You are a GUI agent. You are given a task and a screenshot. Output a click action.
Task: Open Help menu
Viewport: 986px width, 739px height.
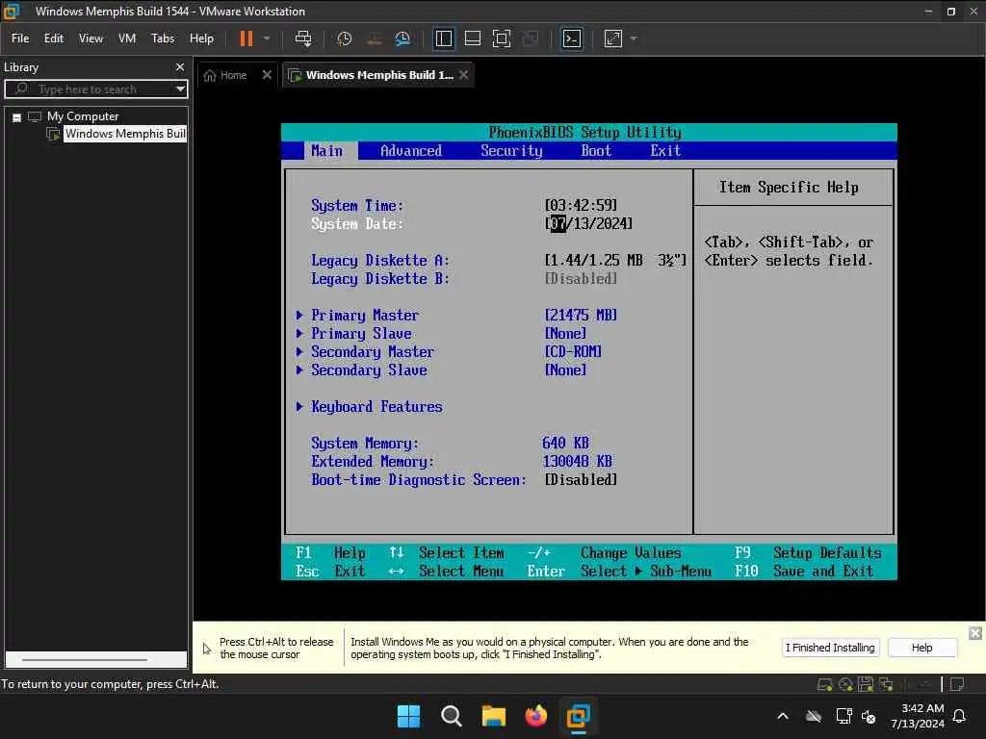point(201,38)
